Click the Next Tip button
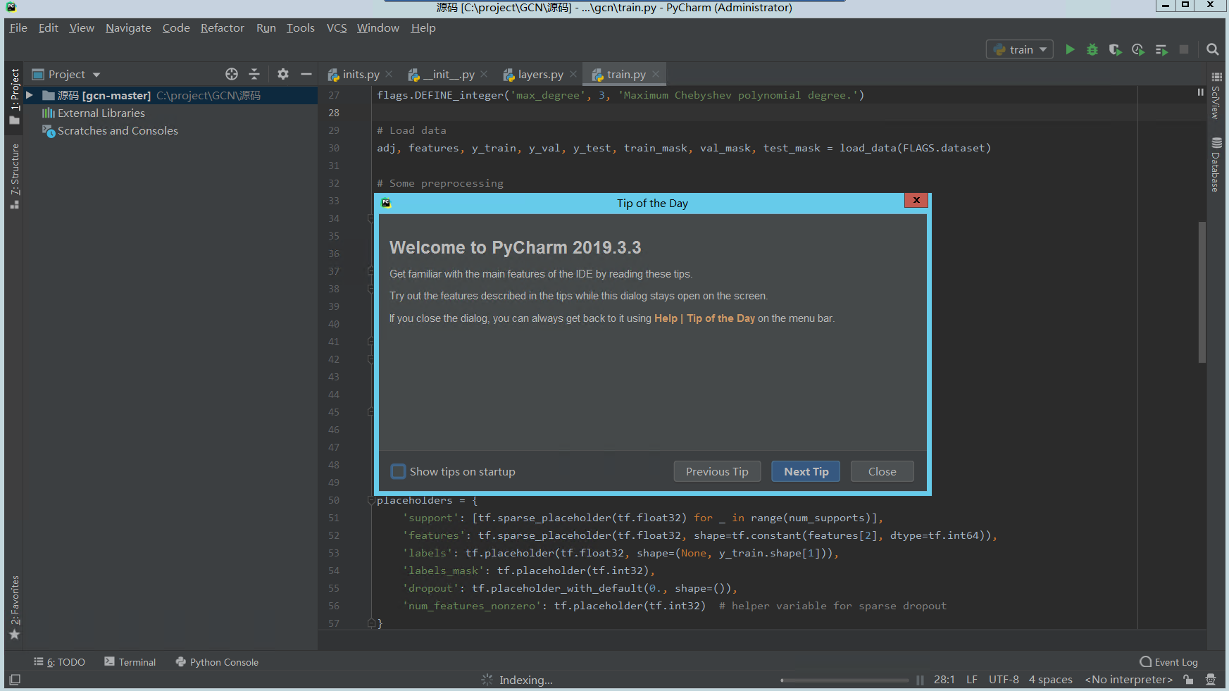The width and height of the screenshot is (1229, 691). [x=806, y=471]
